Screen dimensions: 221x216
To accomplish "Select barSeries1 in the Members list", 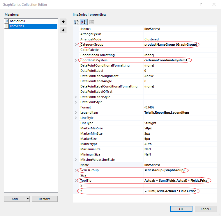I will coord(18,21).
